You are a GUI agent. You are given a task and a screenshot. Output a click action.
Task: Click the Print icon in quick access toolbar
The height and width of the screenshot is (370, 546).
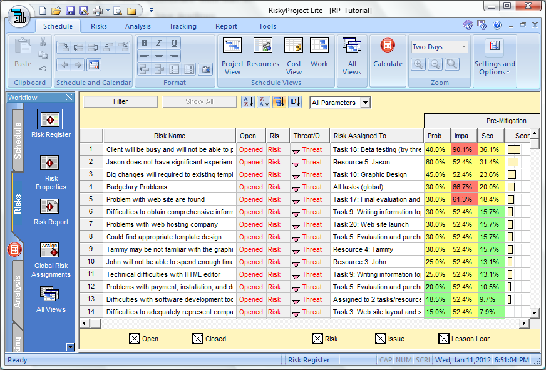click(98, 11)
